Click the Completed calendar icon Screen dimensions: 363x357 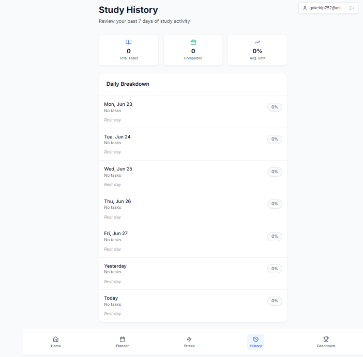[x=193, y=42]
